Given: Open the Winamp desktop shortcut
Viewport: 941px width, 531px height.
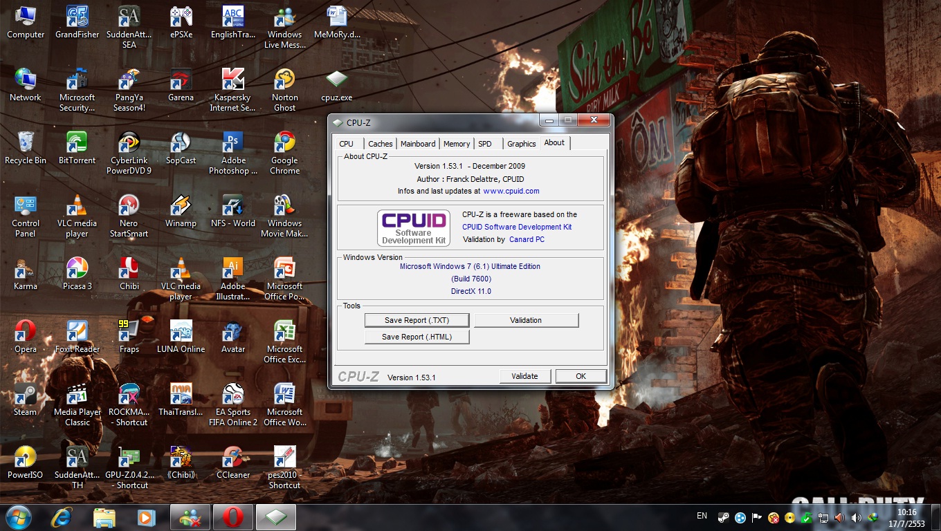Looking at the screenshot, I should [x=181, y=211].
